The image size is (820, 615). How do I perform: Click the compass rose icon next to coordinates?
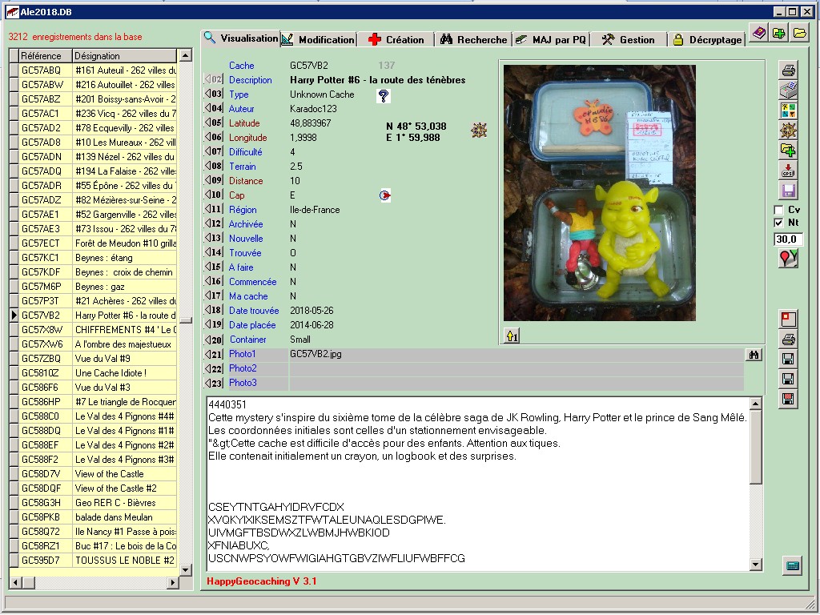pos(479,131)
